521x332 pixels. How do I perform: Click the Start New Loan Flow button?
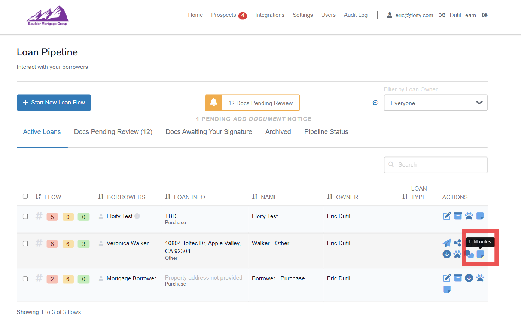[x=54, y=103]
